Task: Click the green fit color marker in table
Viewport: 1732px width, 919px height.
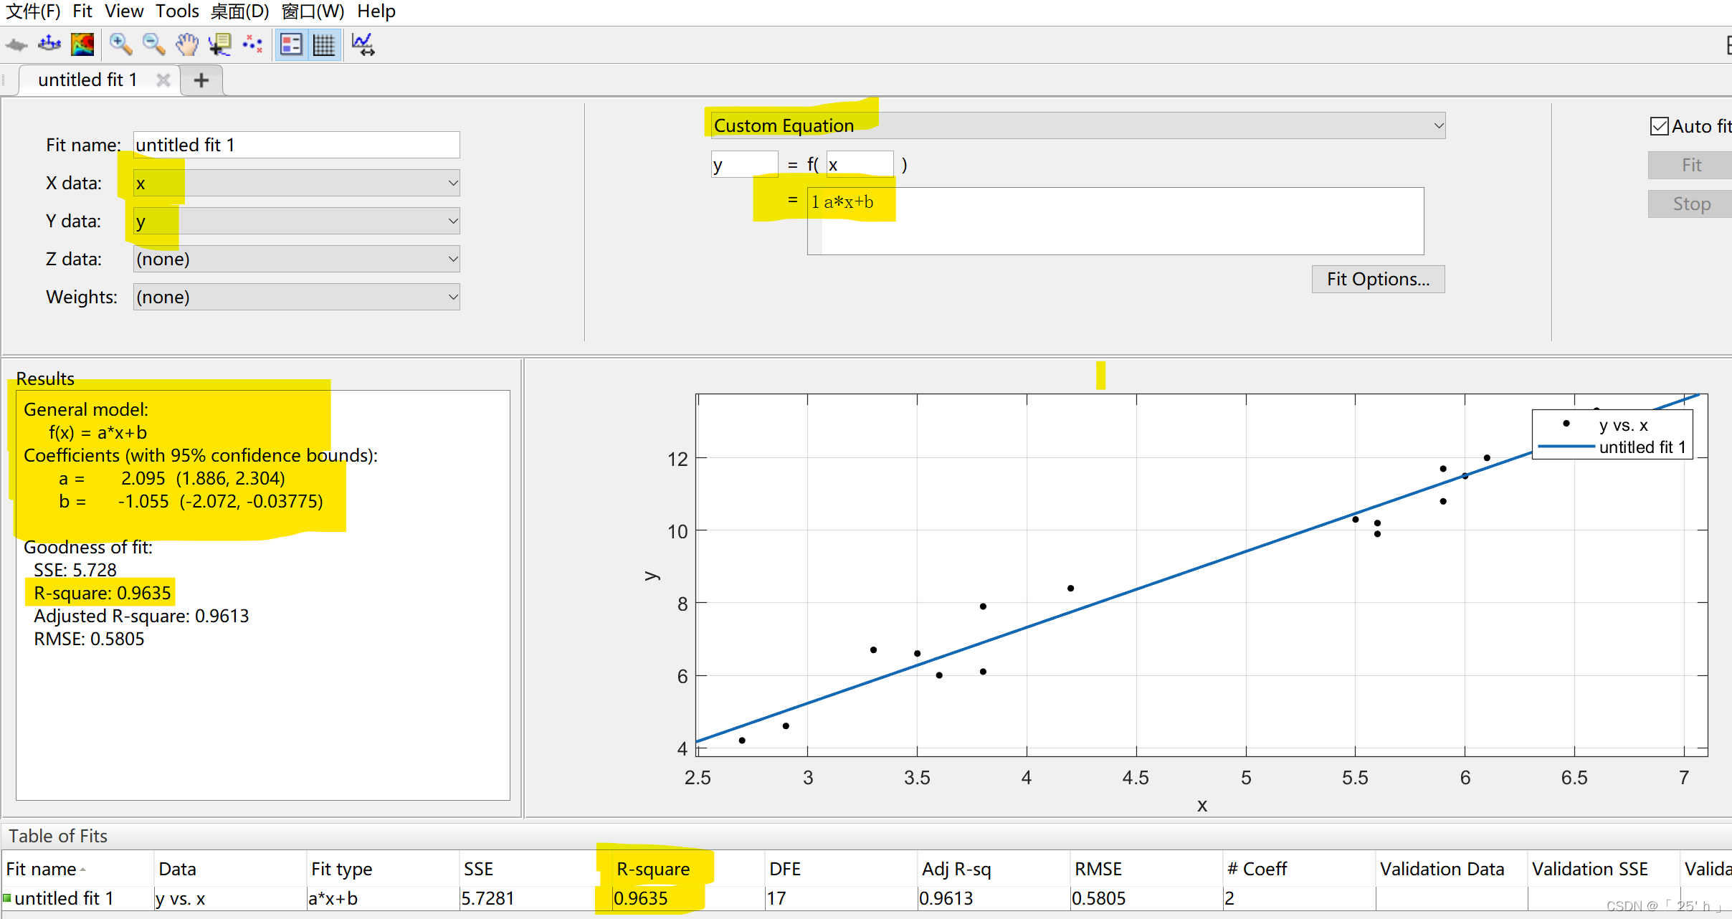Action: point(7,898)
